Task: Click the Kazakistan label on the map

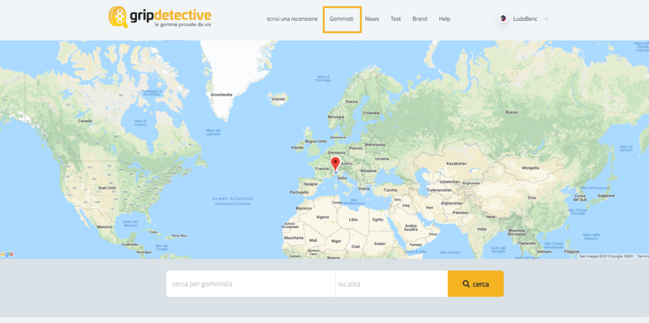Action: (x=456, y=163)
